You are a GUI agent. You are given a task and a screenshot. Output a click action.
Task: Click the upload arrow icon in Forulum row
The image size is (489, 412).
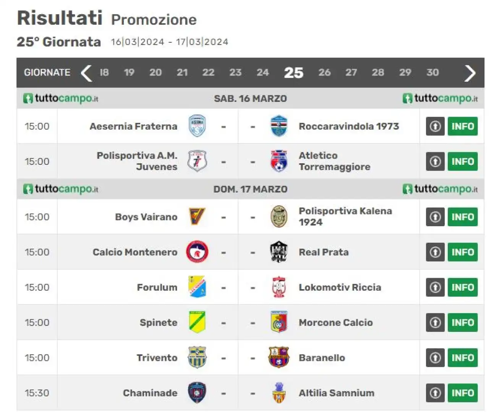(x=435, y=287)
